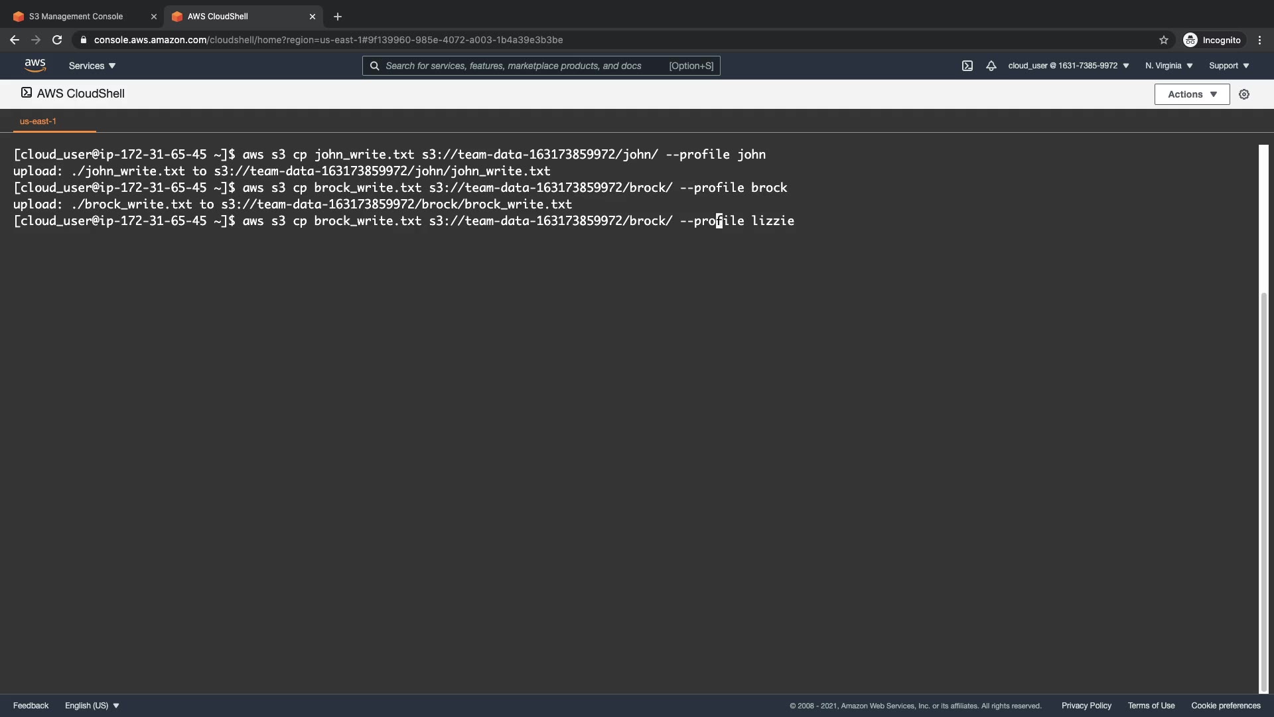Expand the Support menu
The height and width of the screenshot is (717, 1274).
pyautogui.click(x=1229, y=66)
